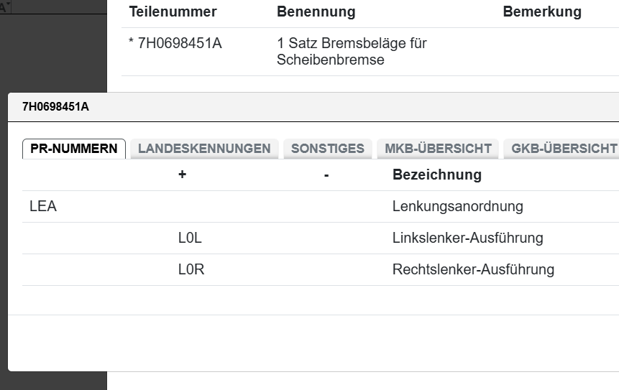
Task: Click the L0L PR number
Action: (190, 238)
